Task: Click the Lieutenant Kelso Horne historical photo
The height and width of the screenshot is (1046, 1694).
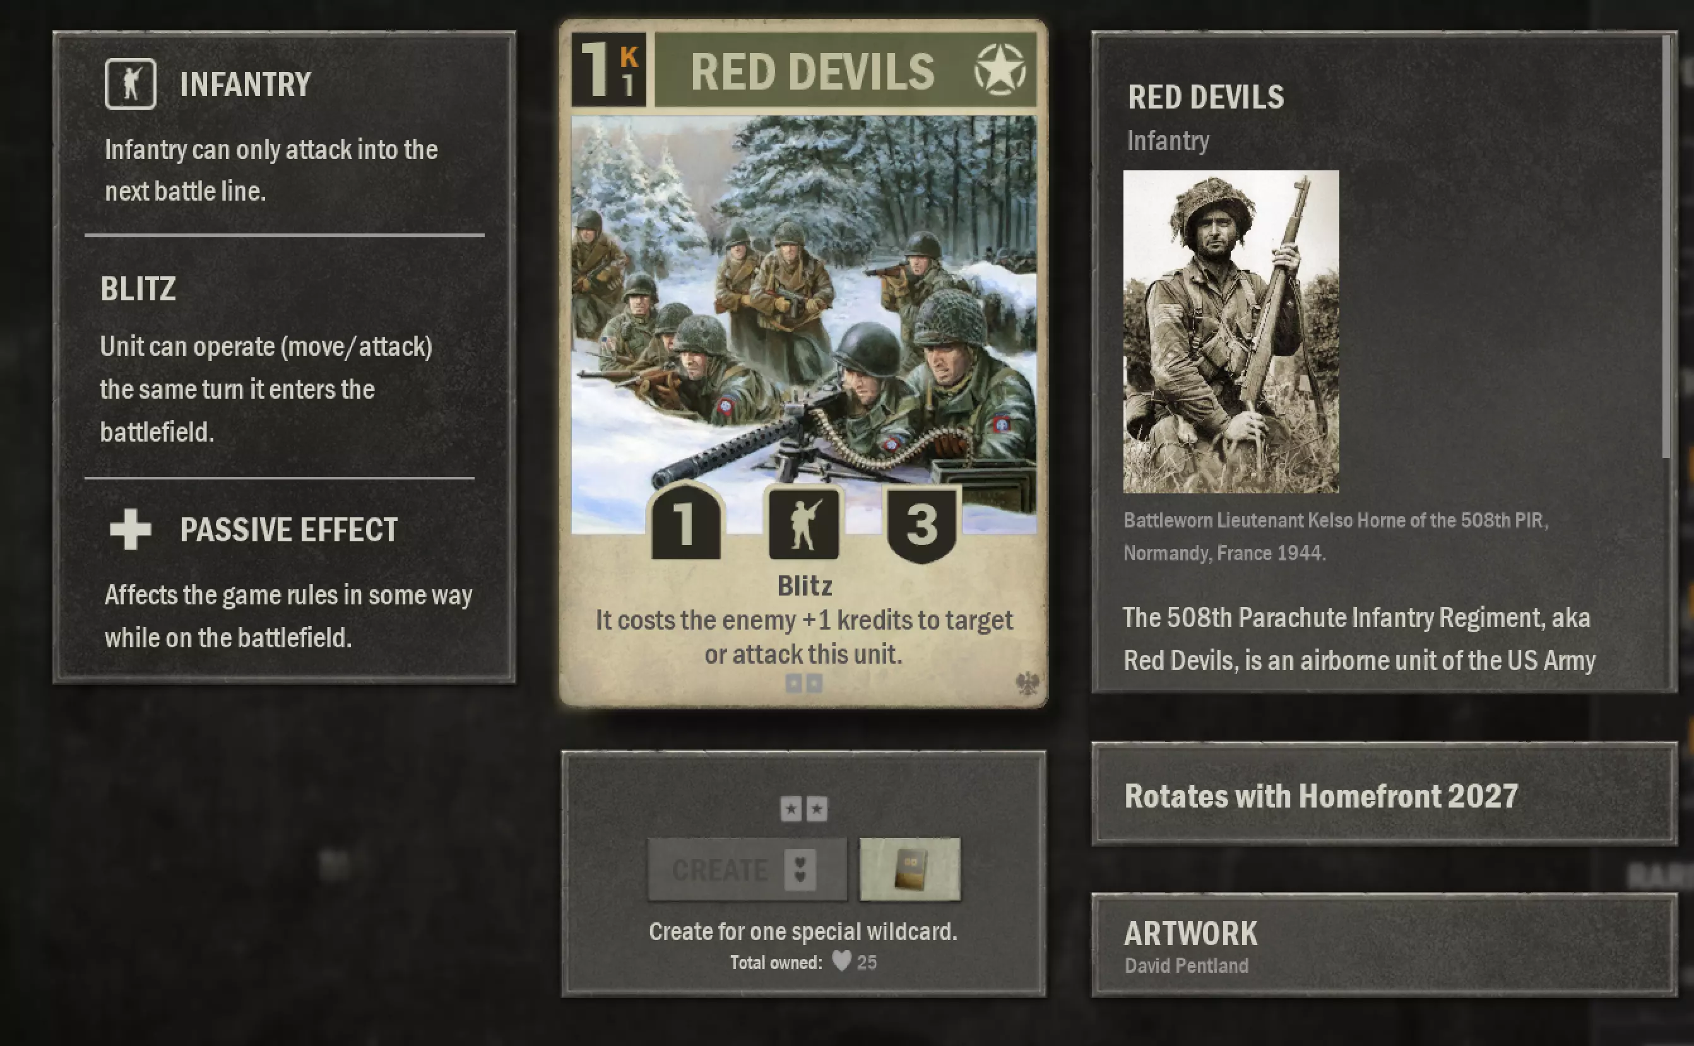Action: pos(1230,331)
